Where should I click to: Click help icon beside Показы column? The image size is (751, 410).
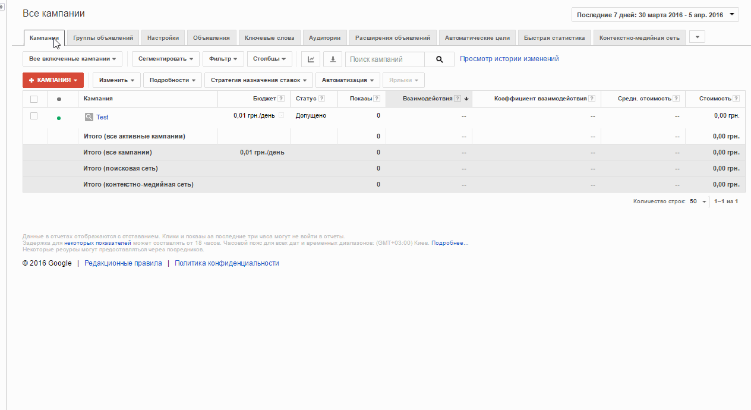(x=377, y=99)
